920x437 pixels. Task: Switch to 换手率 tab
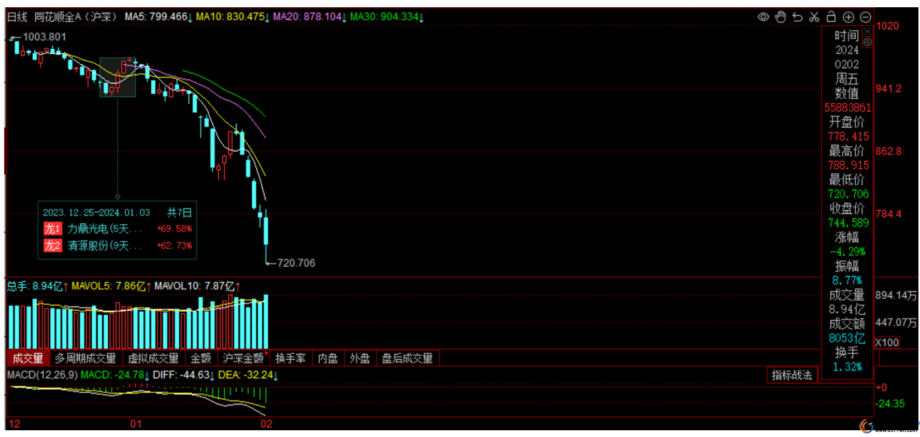[x=291, y=358]
